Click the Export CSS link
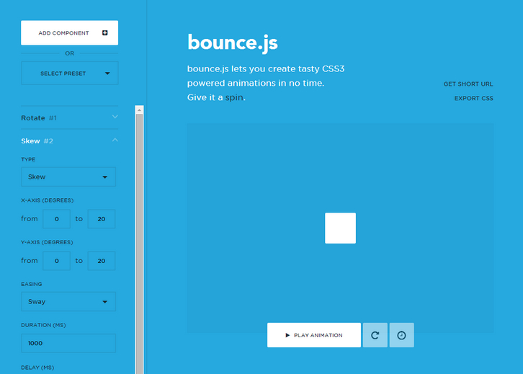This screenshot has height=374, width=523. (473, 98)
